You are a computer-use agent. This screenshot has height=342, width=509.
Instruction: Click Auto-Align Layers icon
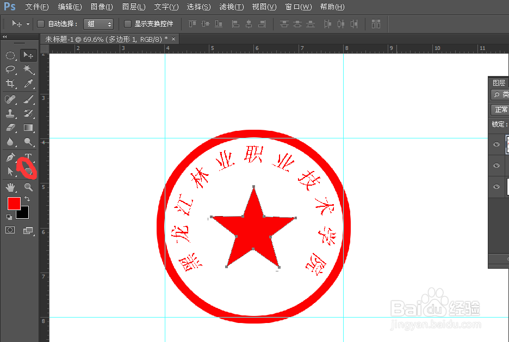coord(376,24)
